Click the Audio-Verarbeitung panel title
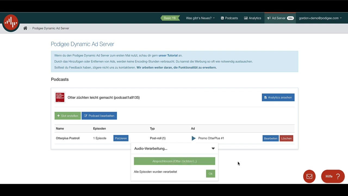The image size is (348, 196). point(151,149)
